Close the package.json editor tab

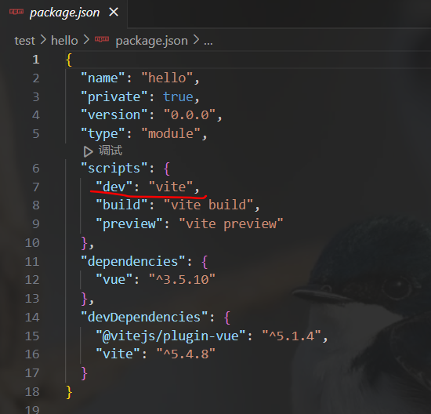coord(114,12)
